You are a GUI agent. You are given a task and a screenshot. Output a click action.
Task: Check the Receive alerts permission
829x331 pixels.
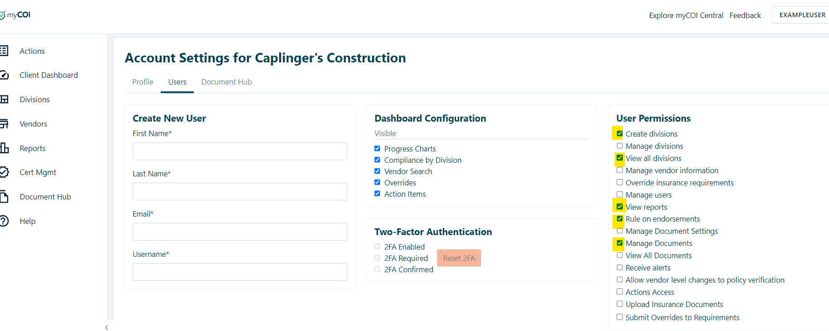coord(619,267)
